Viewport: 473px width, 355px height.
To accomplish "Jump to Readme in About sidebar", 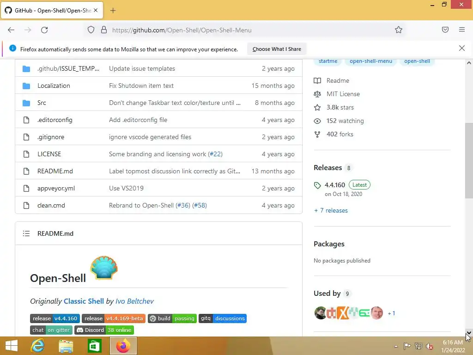I will [x=338, y=80].
